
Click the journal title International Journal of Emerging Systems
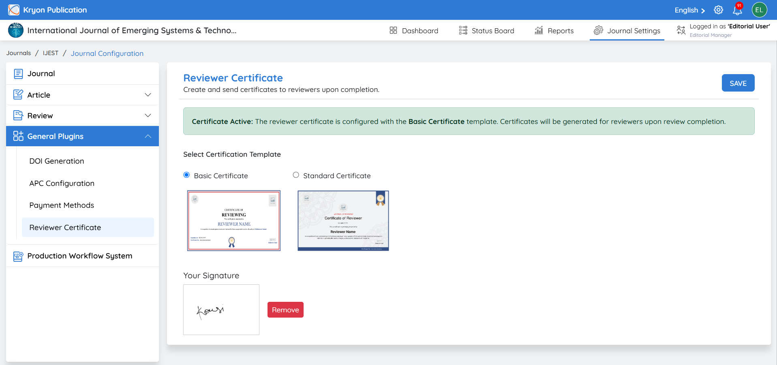click(x=132, y=30)
